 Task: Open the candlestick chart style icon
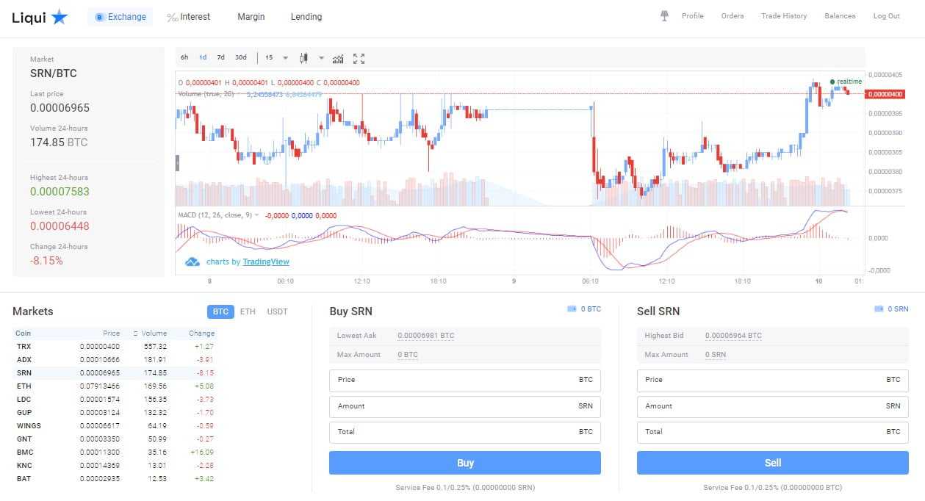click(x=303, y=58)
